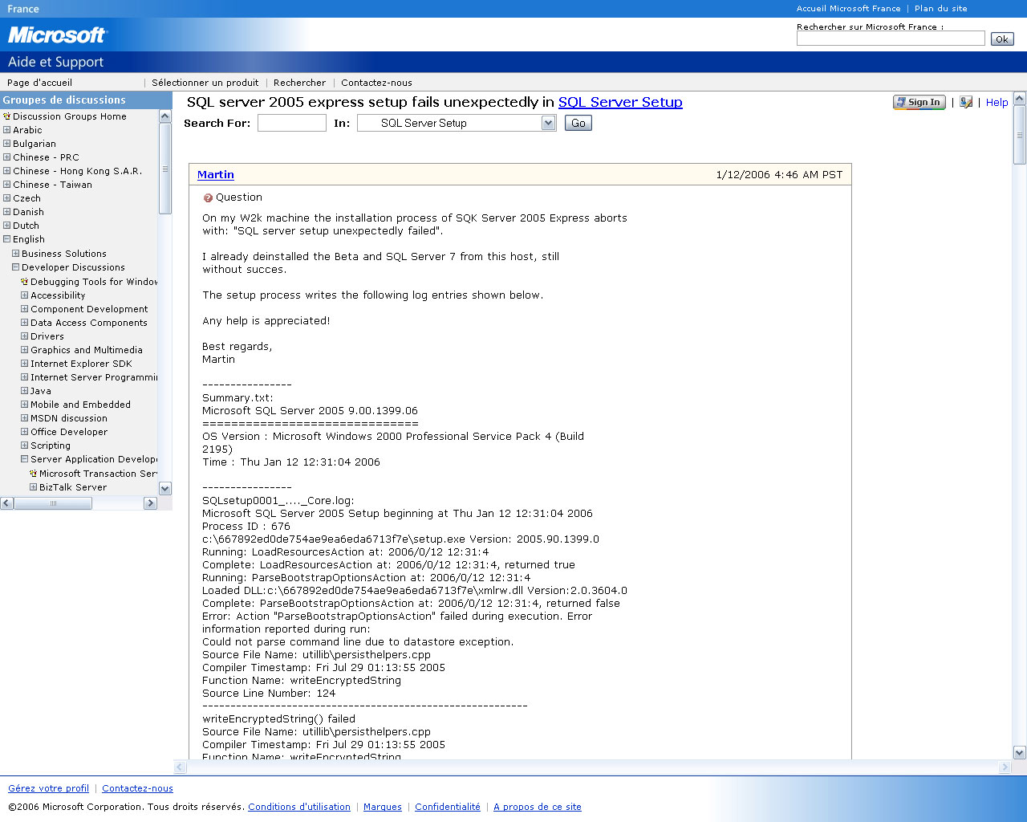
Task: Expand the Chinese - Taiwan node
Action: pos(6,185)
